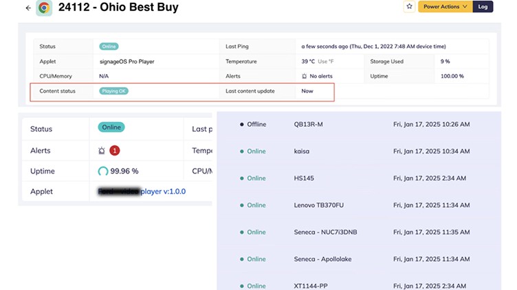517x290 pixels.
Task: Click the Online status dot for Lenovo TB370FU
Action: (242, 205)
